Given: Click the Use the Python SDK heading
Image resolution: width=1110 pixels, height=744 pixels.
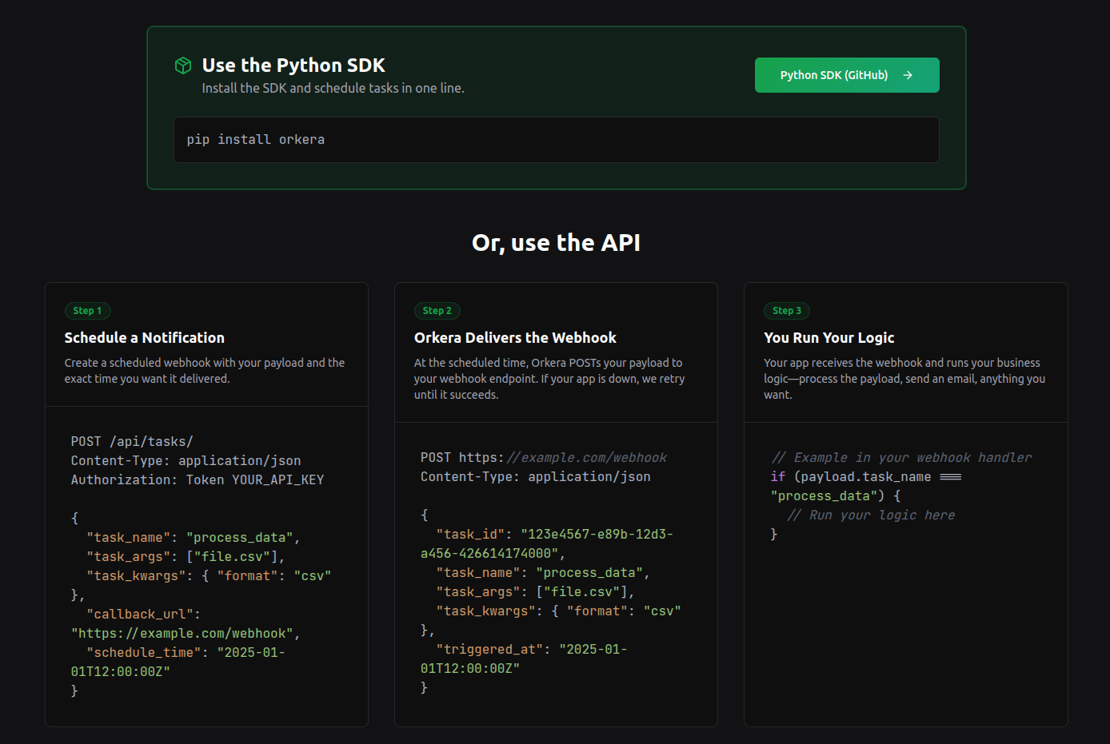Looking at the screenshot, I should tap(293, 66).
